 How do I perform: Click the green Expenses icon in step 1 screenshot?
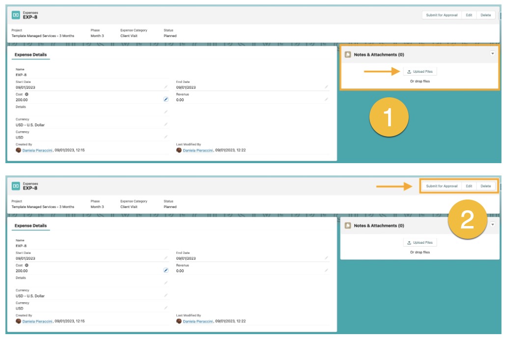pyautogui.click(x=16, y=15)
